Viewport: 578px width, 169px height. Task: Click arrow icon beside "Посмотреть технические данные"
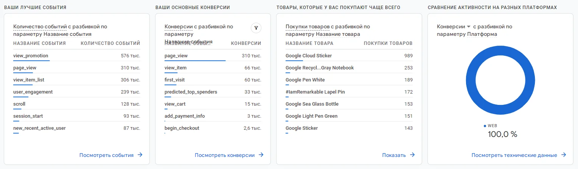click(x=564, y=155)
